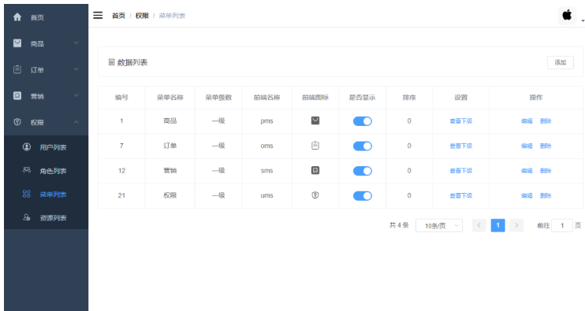Expand the 营销 sidebar chevron
This screenshot has height=311, width=585.
pyautogui.click(x=76, y=96)
